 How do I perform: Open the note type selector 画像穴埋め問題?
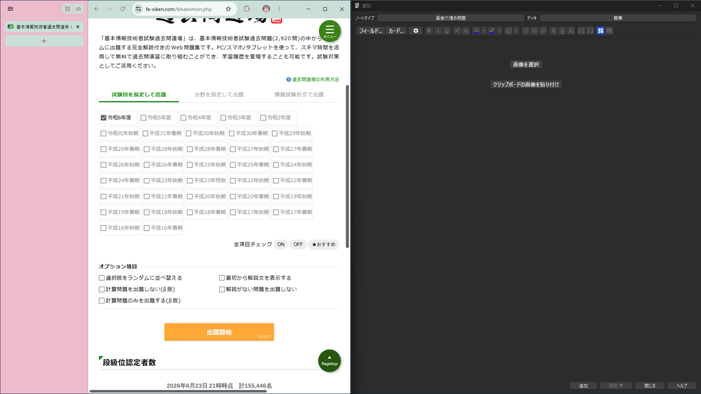point(450,18)
